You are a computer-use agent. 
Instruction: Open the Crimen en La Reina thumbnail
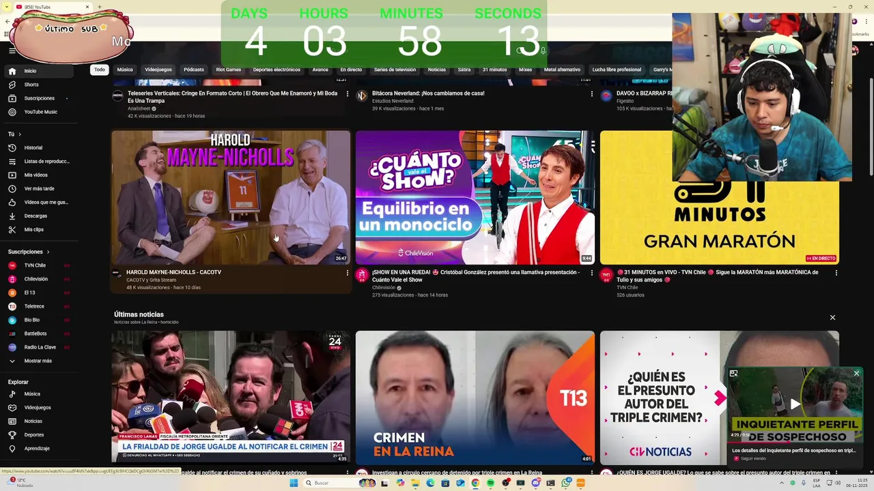coord(475,397)
